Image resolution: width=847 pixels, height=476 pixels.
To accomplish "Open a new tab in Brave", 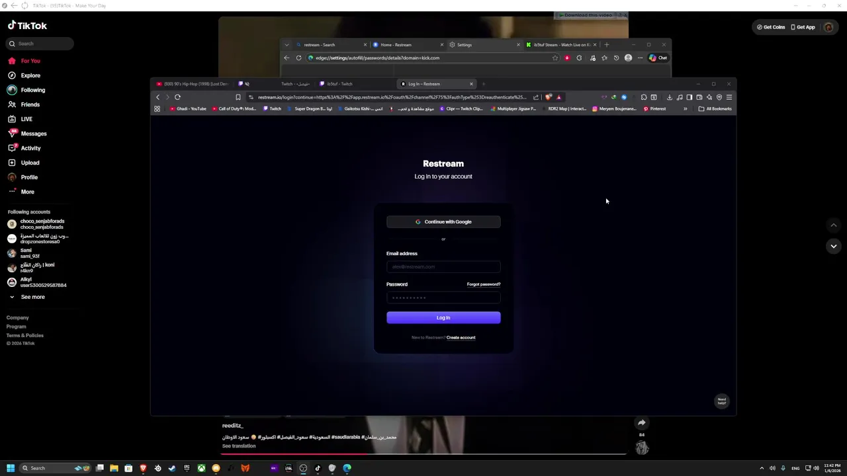I will [484, 84].
